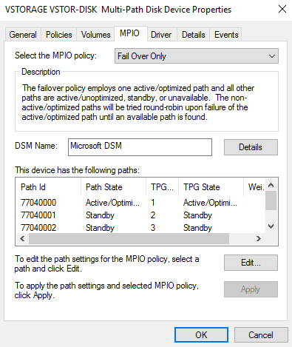Sort by Path Id column header

[x=48, y=187]
